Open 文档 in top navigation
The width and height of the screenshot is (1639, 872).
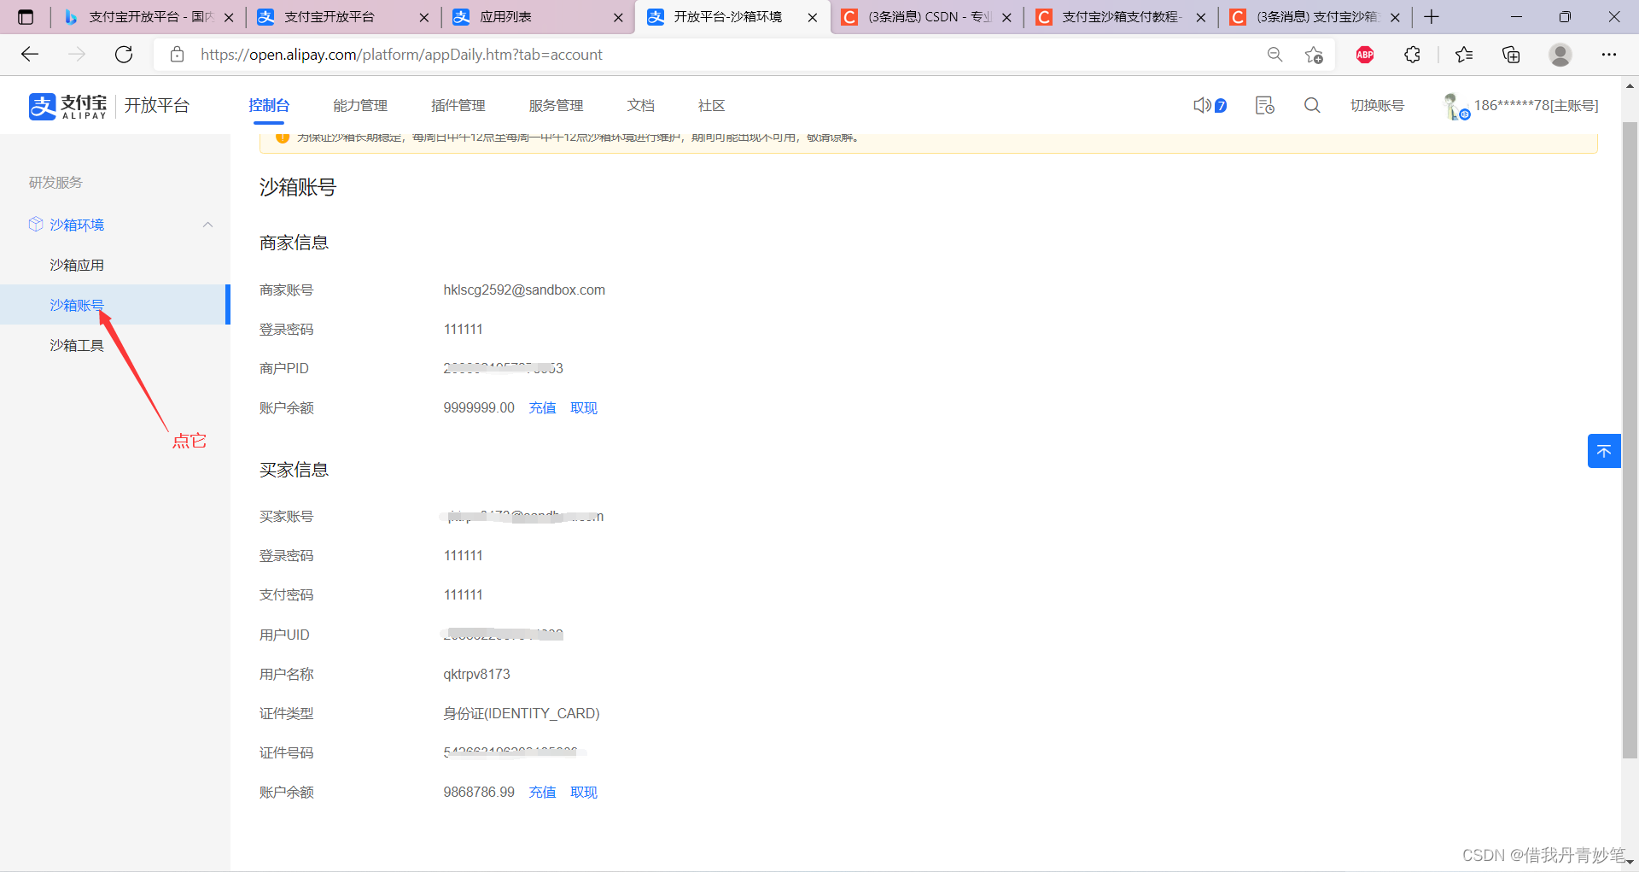coord(641,105)
